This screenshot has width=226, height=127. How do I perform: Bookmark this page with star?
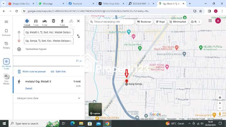[x=201, y=11]
